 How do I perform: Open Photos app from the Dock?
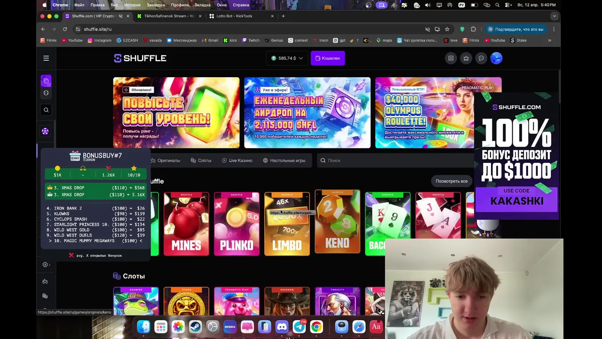pyautogui.click(x=178, y=326)
